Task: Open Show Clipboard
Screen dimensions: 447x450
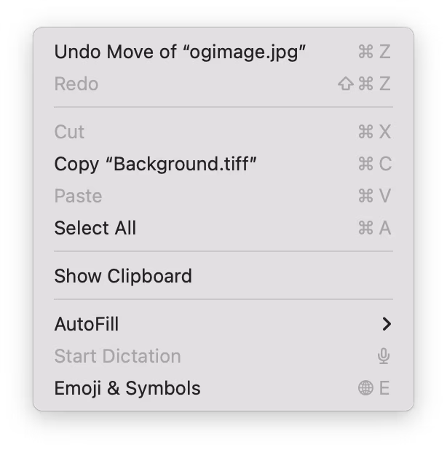Action: (x=223, y=276)
